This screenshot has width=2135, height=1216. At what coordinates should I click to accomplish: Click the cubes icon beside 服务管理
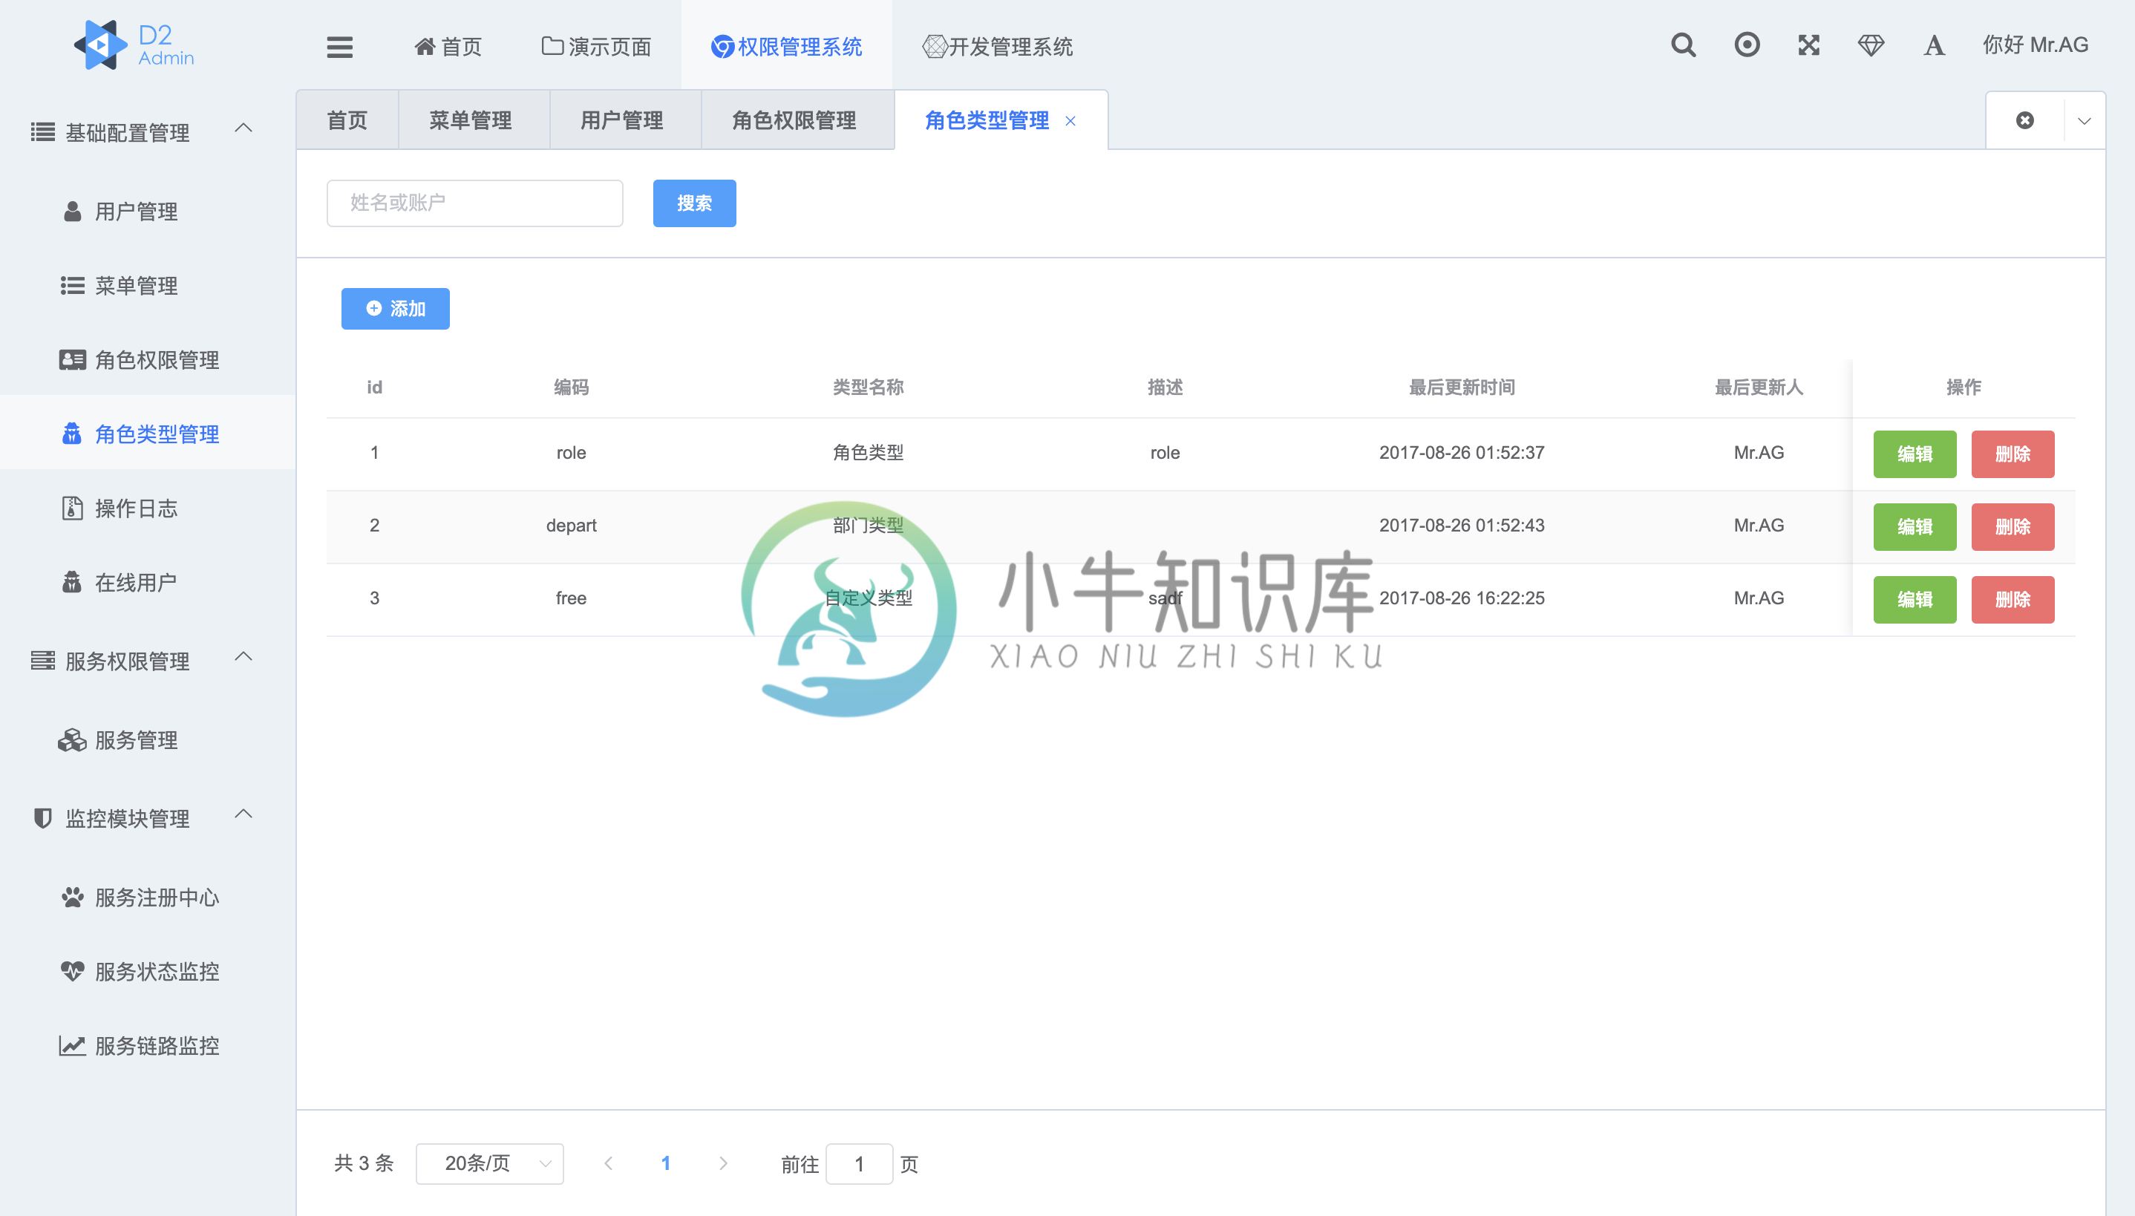[x=73, y=740]
